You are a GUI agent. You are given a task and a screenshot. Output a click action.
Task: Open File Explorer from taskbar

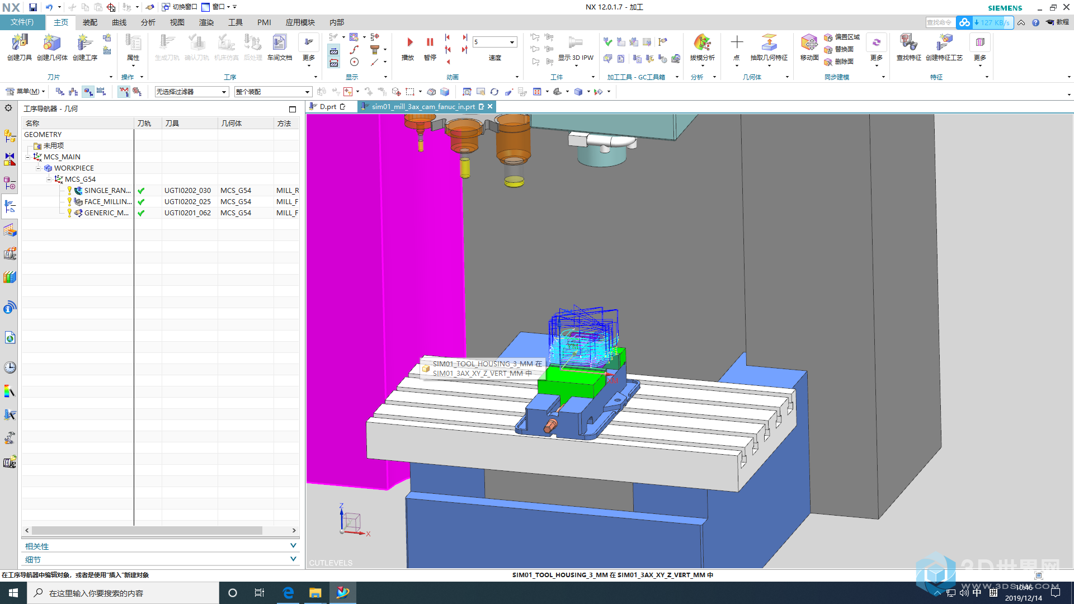(x=315, y=593)
